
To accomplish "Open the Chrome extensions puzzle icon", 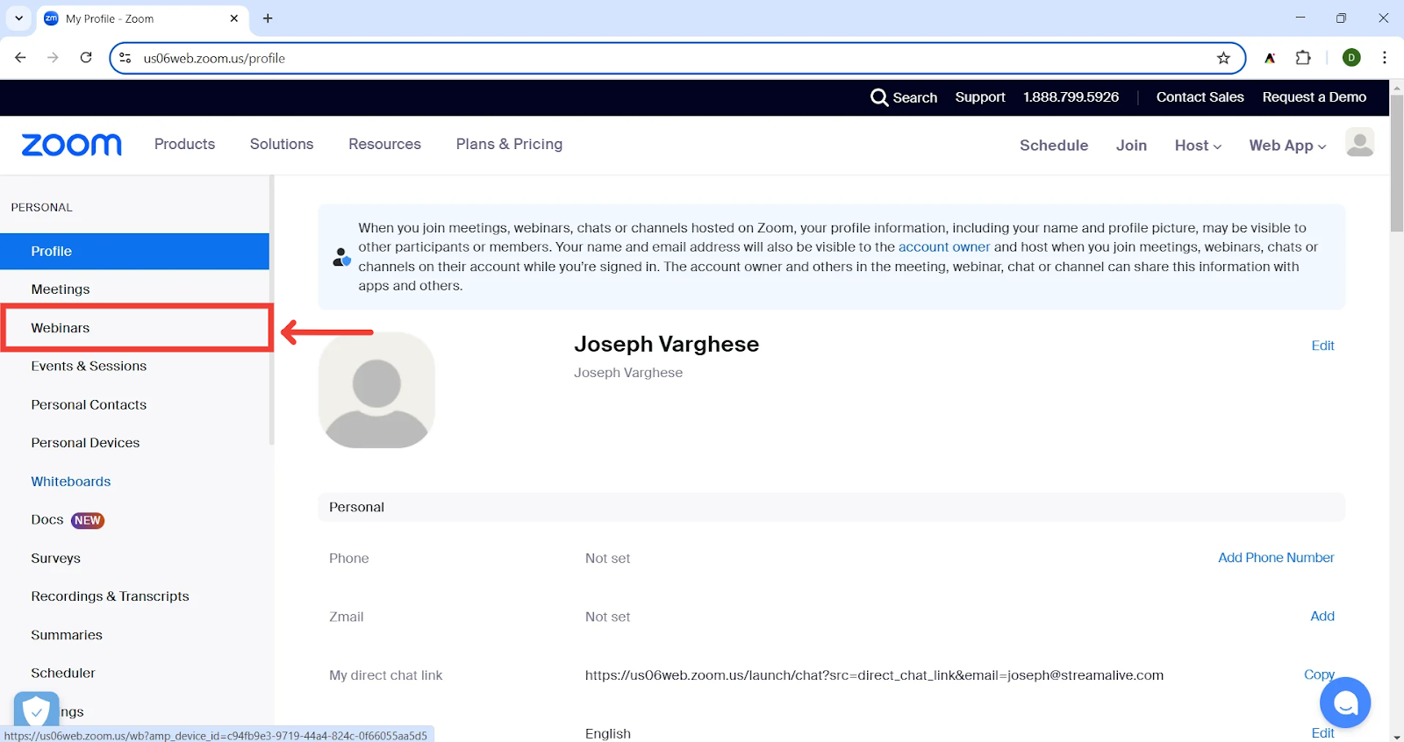I will point(1303,58).
